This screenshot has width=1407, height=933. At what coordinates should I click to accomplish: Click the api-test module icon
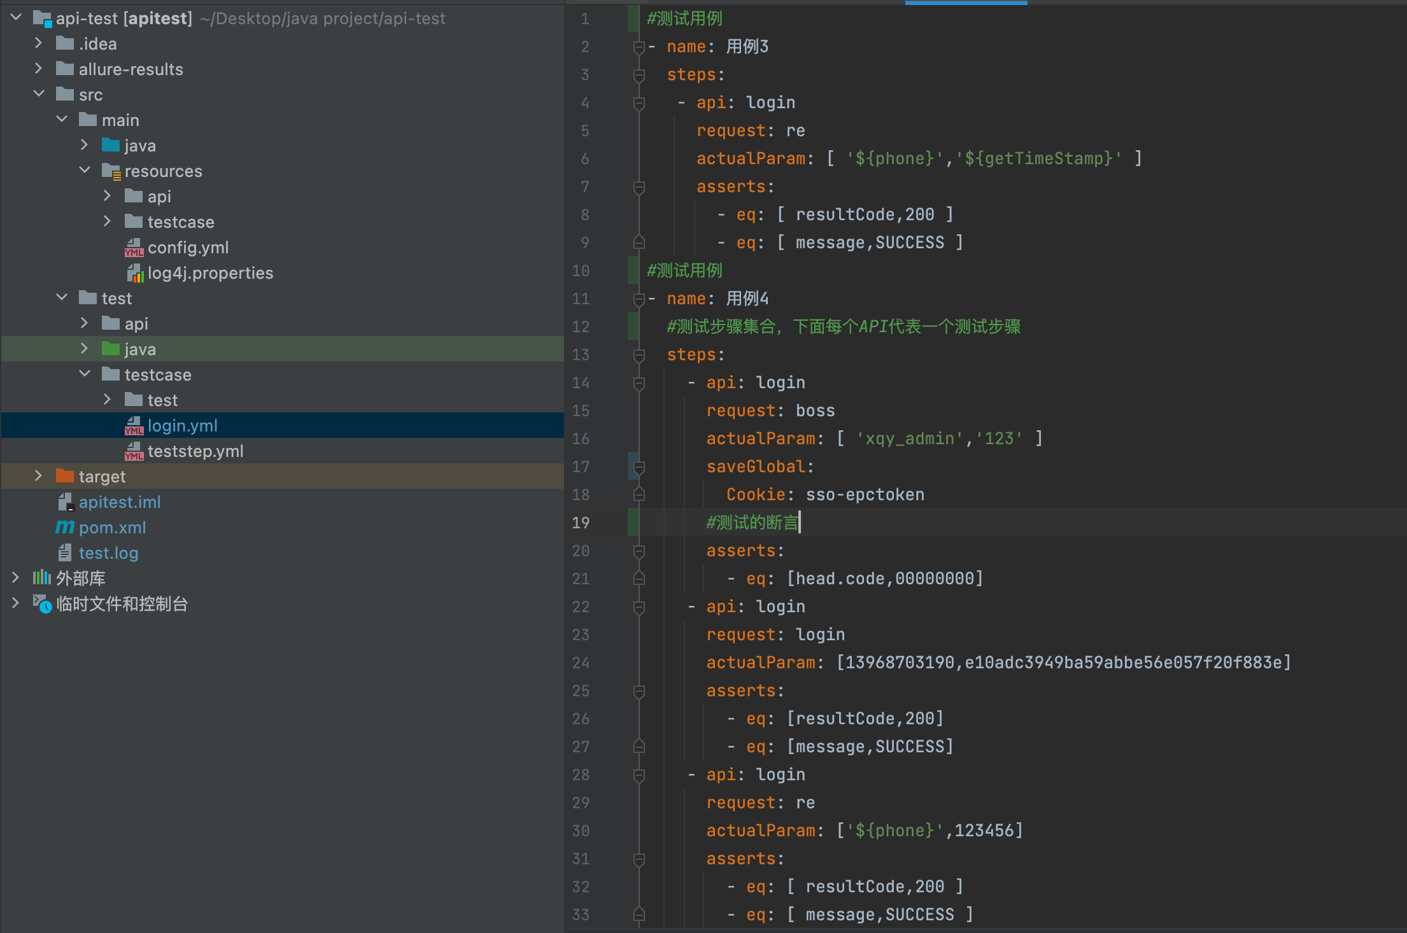coord(43,18)
